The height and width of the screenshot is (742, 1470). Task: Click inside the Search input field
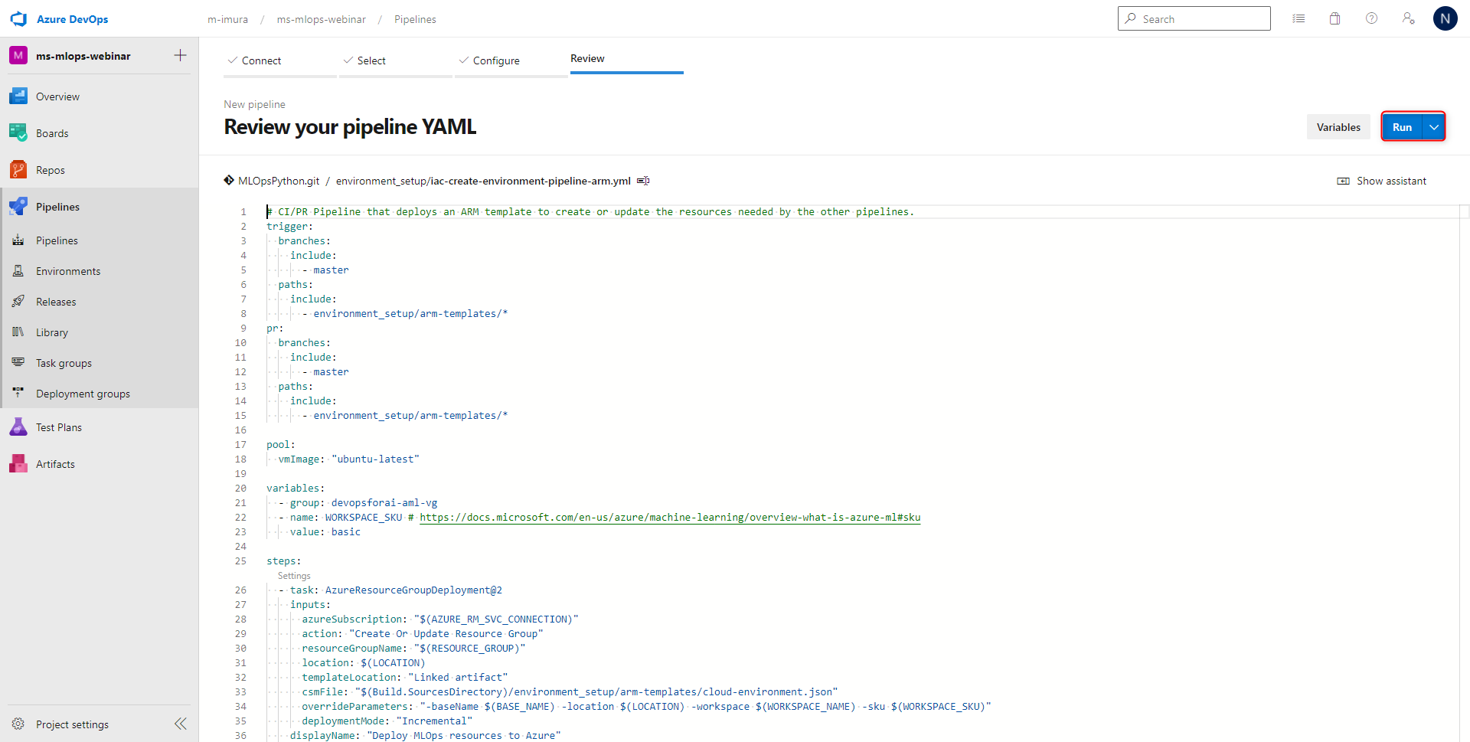click(x=1194, y=18)
